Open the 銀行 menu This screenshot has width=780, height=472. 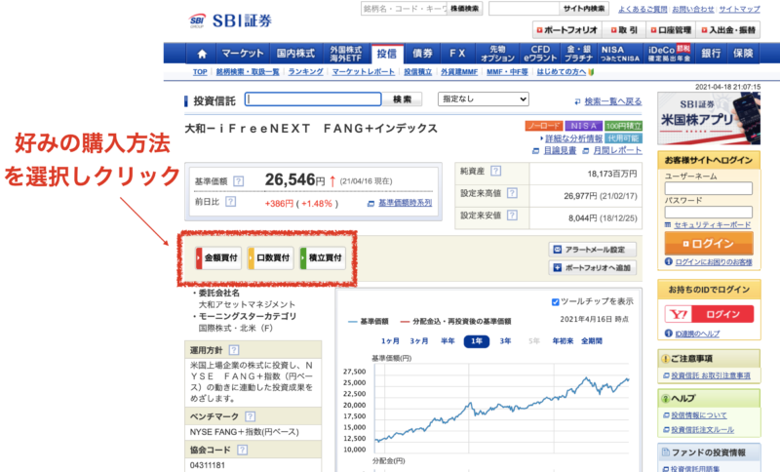point(711,54)
